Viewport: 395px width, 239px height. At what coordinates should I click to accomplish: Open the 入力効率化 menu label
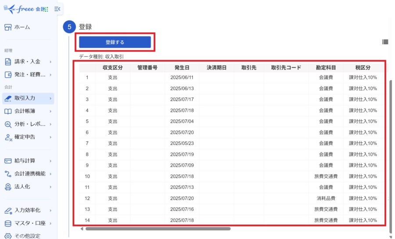click(x=27, y=210)
